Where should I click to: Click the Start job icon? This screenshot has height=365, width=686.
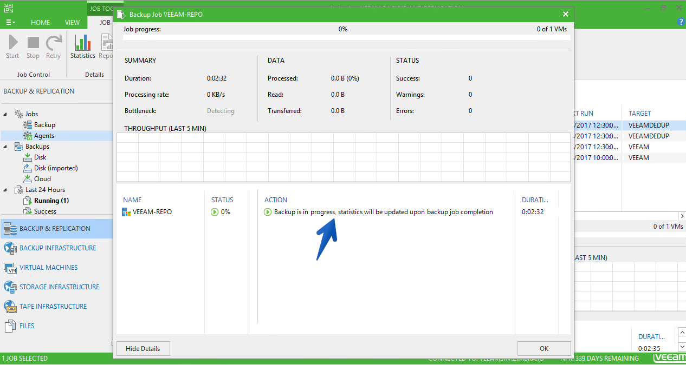pos(13,43)
